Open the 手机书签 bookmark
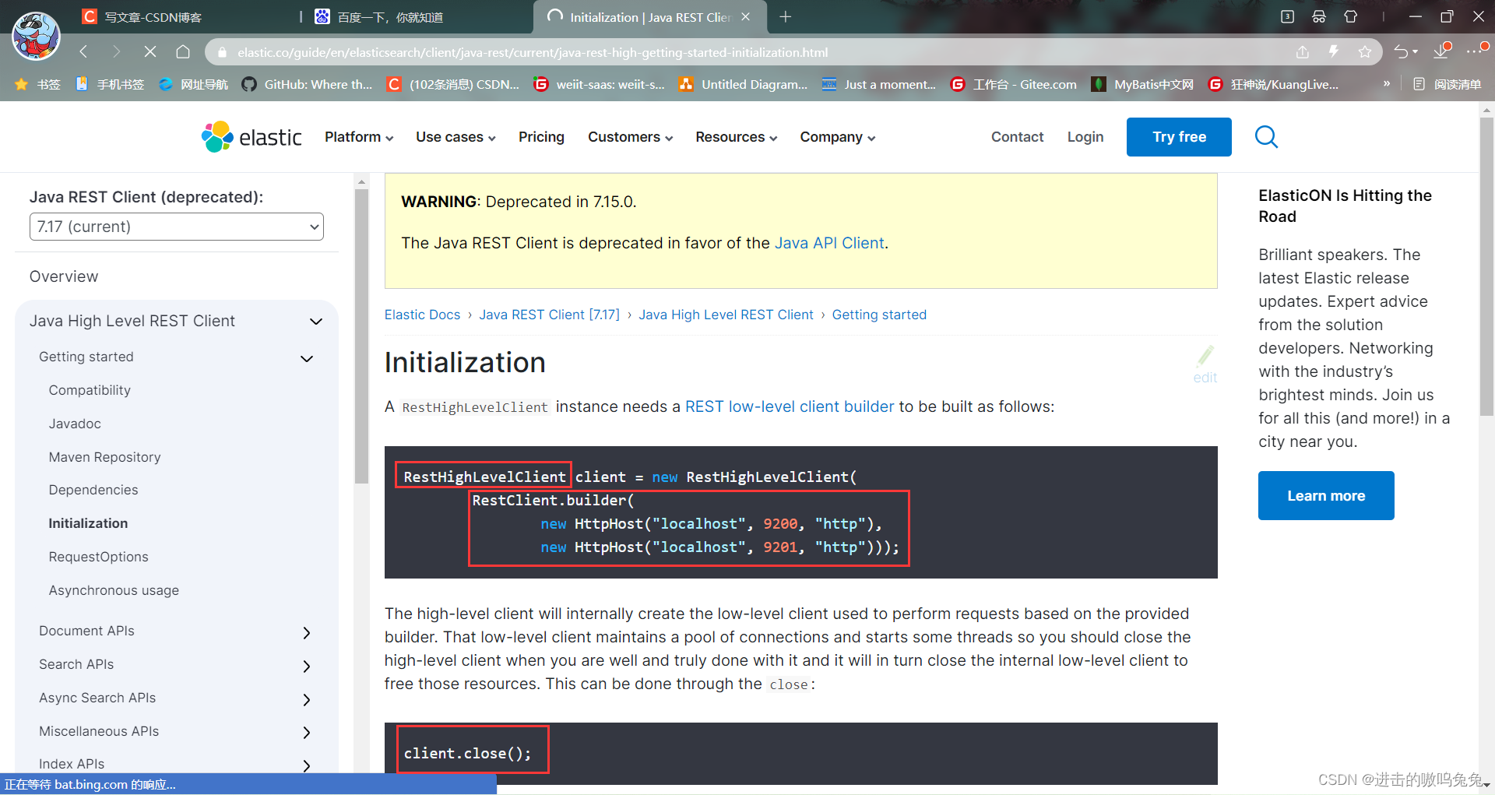Viewport: 1495px width, 795px height. pyautogui.click(x=110, y=84)
